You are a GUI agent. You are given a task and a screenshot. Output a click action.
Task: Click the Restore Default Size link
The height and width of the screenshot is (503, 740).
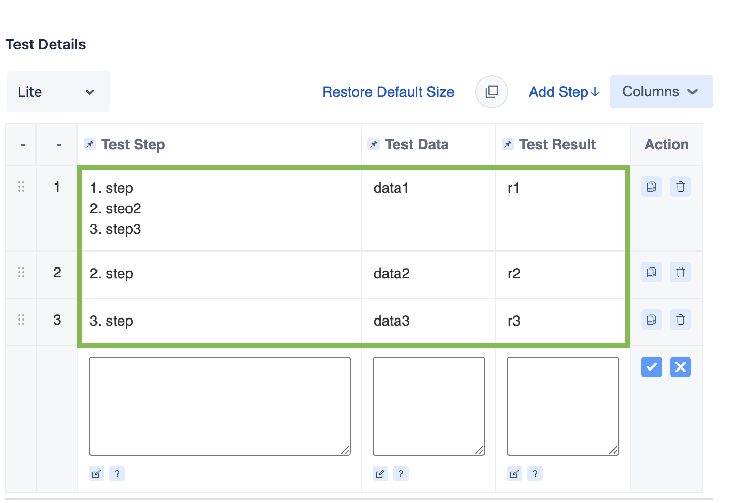pos(388,92)
